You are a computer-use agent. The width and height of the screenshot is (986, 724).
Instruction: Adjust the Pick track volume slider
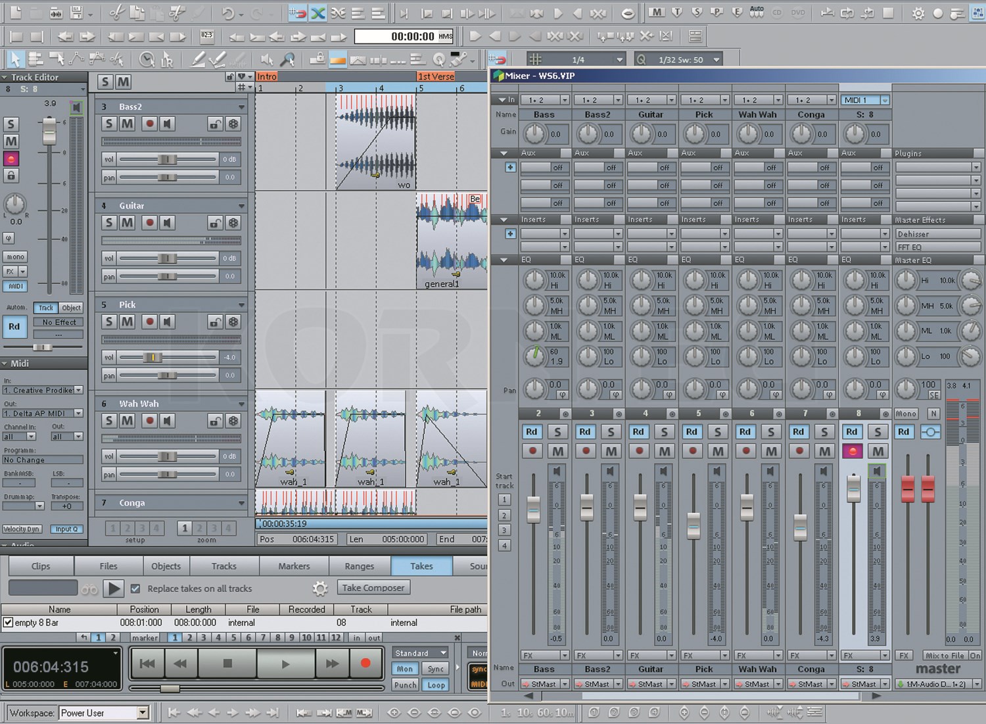153,357
